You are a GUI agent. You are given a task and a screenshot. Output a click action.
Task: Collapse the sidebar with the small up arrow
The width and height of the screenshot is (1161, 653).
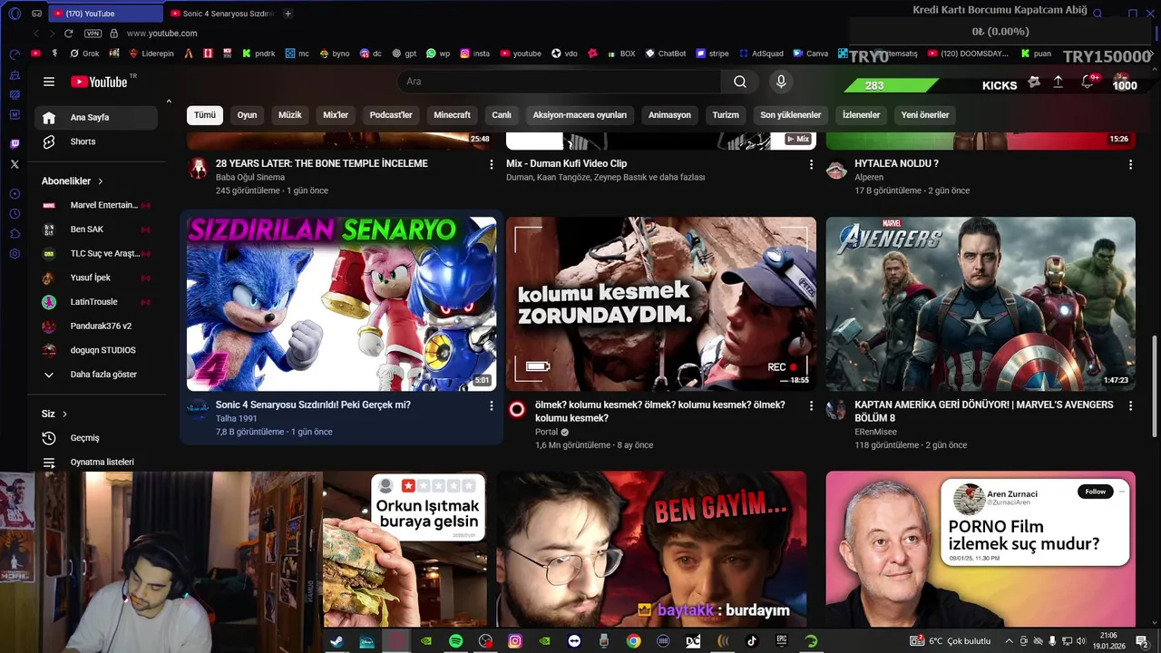169,102
